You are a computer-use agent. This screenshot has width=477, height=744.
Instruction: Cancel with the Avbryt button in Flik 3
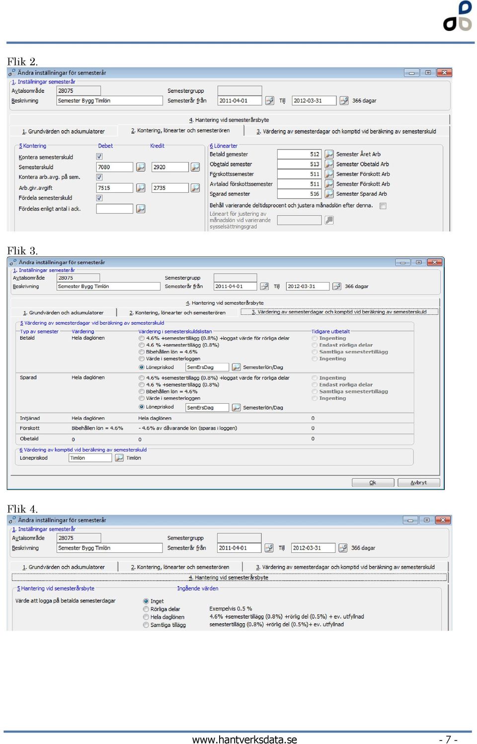tap(418, 483)
